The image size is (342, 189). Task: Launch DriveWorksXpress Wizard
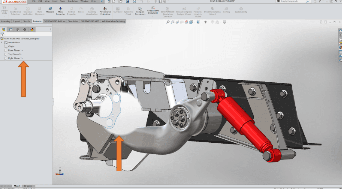coord(212,11)
